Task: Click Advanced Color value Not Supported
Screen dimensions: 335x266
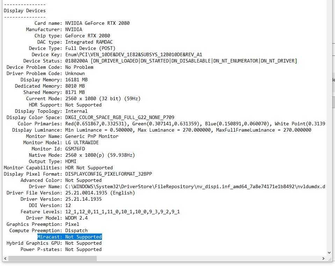Action: tap(83, 180)
